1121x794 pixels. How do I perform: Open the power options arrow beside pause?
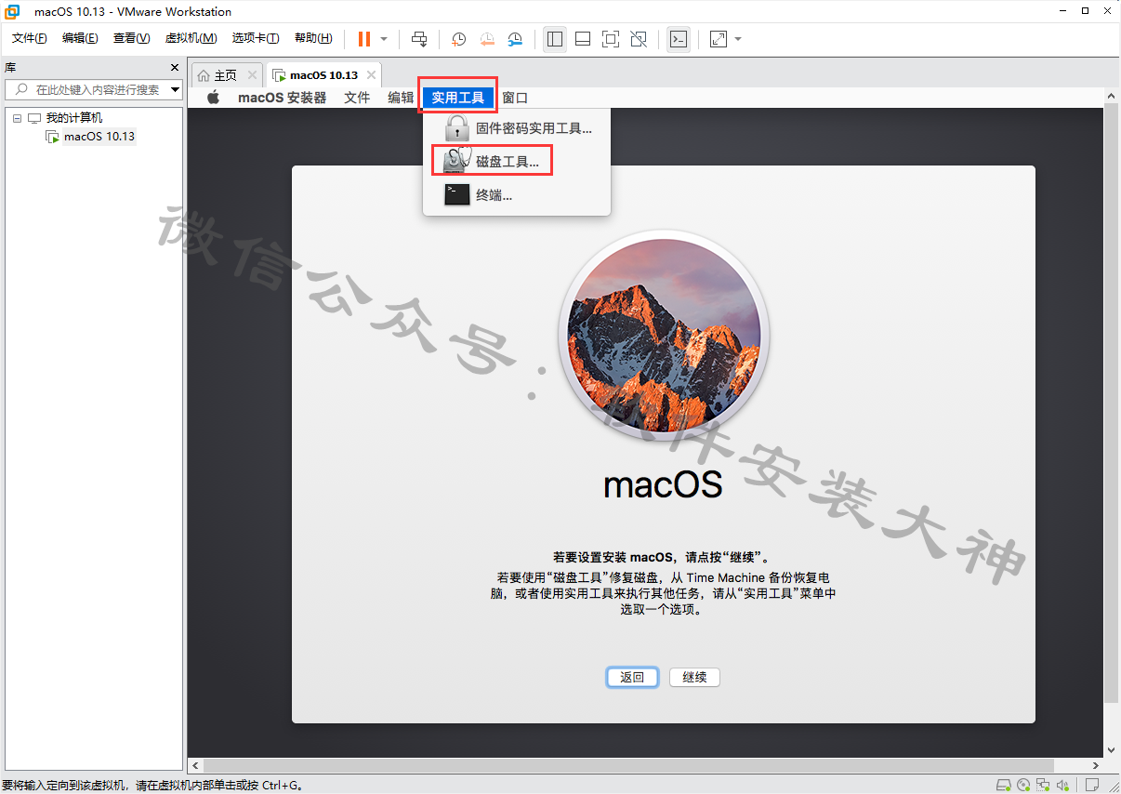click(x=384, y=39)
